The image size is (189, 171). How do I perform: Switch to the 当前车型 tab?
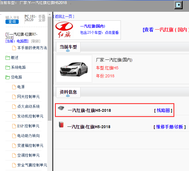(x=68, y=47)
